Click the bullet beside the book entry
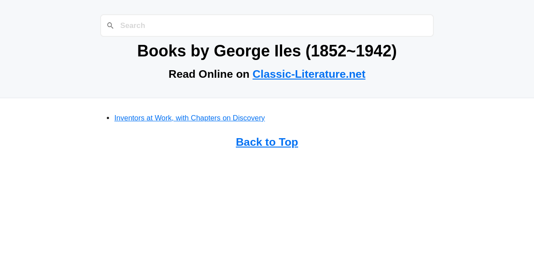The image size is (534, 279). (107, 117)
